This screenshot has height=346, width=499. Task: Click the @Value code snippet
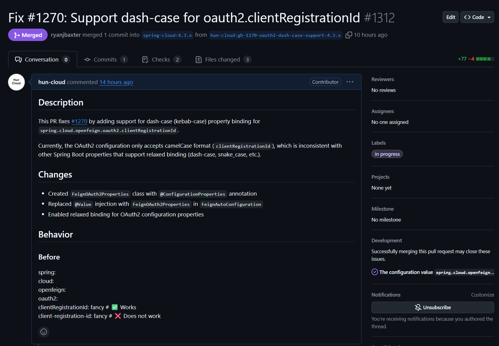click(x=83, y=204)
